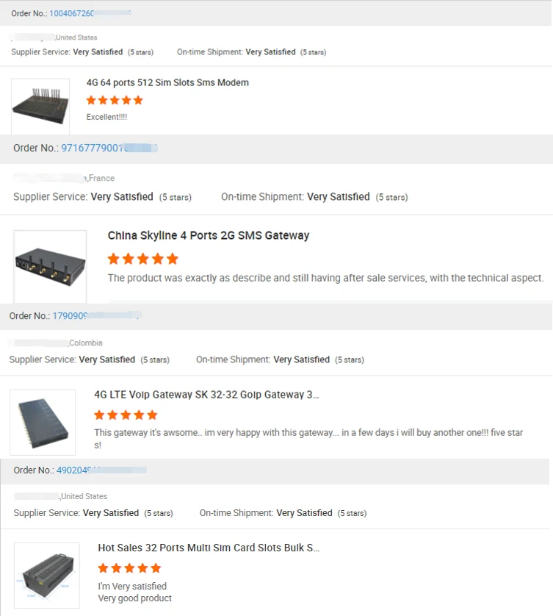Open the 32 Ports Multi Sim product thumbnail
553x616 pixels.
pos(46,576)
